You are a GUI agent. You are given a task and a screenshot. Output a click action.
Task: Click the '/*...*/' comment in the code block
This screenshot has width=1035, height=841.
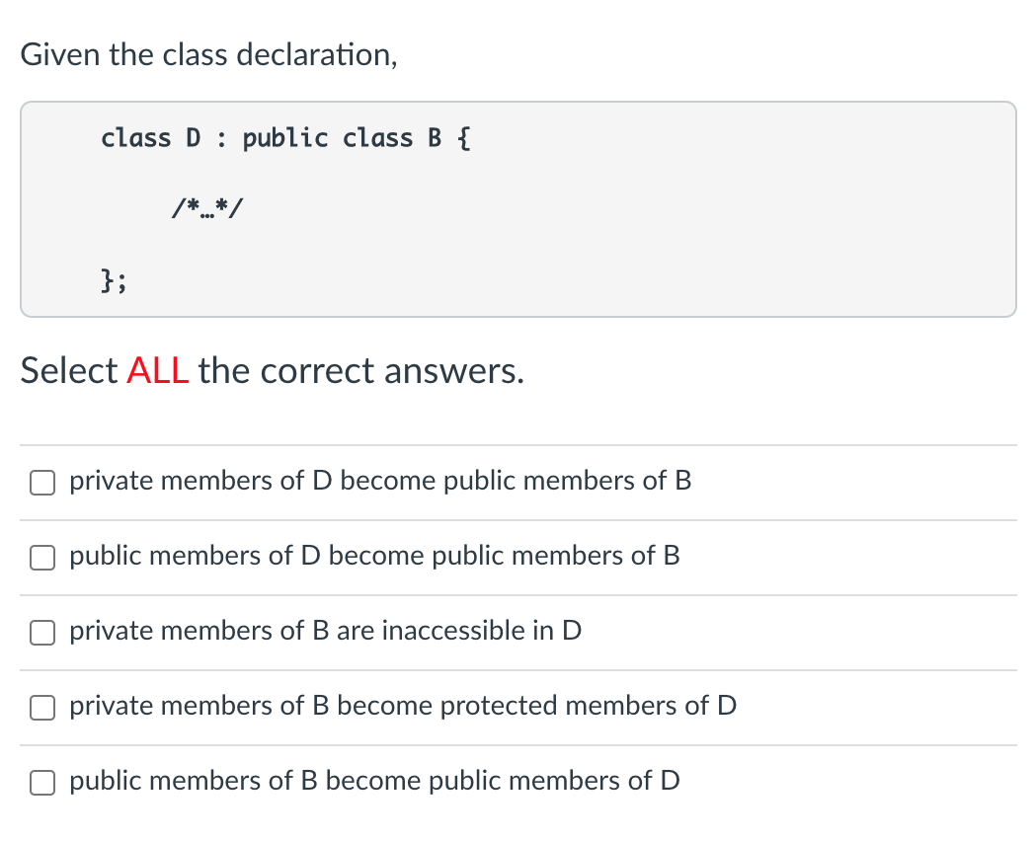[207, 207]
